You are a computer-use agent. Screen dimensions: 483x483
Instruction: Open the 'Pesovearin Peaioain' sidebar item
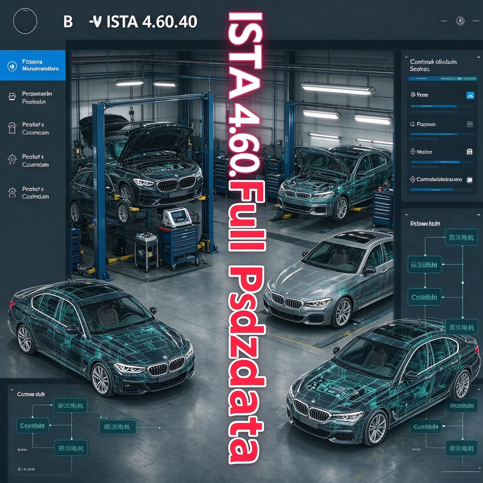[33, 97]
